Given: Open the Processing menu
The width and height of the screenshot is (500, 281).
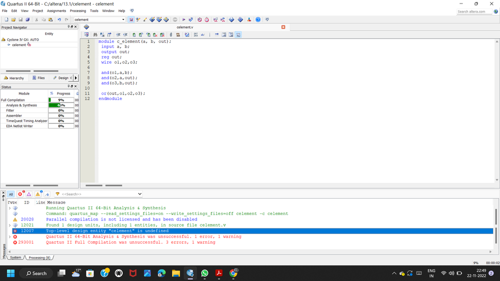Looking at the screenshot, I should (78, 10).
